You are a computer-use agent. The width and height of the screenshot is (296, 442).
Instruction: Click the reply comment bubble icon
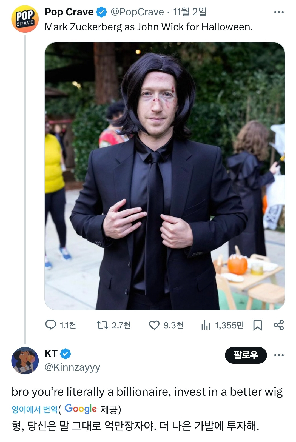pyautogui.click(x=51, y=325)
